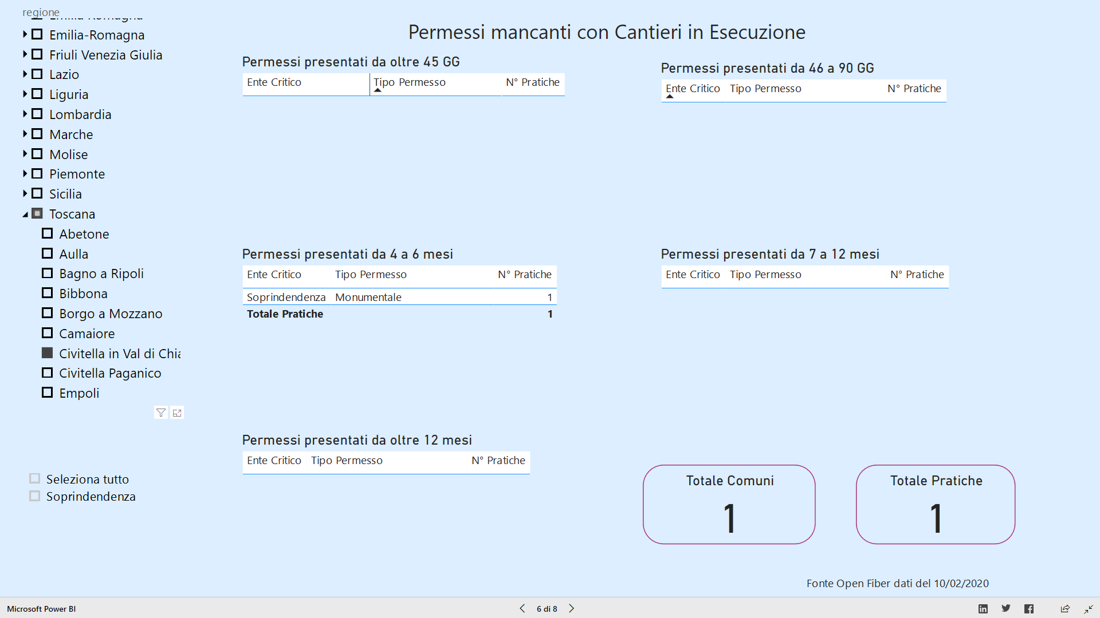Collapse the Toscana tree node
Viewport: 1100px width, 618px height.
pyautogui.click(x=25, y=215)
